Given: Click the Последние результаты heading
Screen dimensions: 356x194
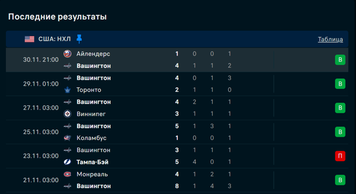Looking at the screenshot, I should [x=57, y=17].
